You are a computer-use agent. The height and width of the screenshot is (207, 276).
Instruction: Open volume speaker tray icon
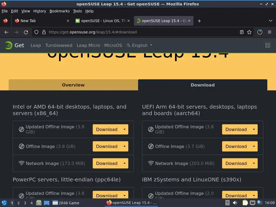(235, 203)
